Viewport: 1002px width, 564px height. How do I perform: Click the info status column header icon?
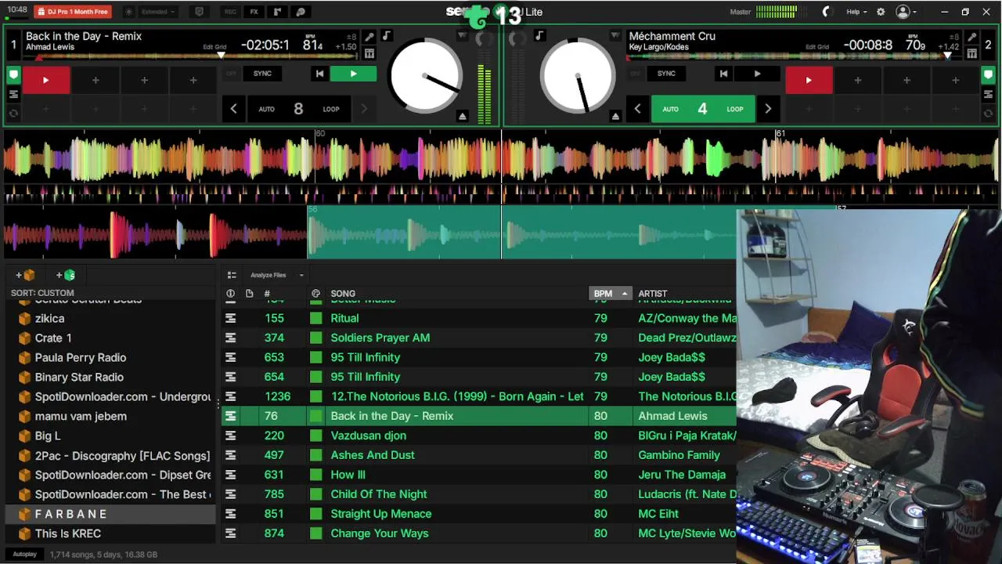[230, 294]
